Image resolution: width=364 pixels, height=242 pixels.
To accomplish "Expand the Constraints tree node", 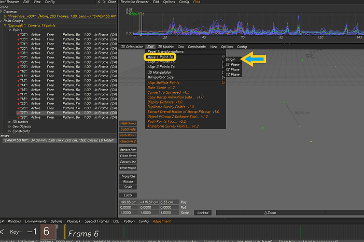I will [10, 131].
